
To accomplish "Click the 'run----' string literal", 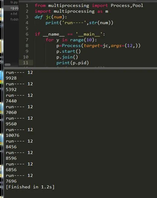I will pyautogui.click(x=74, y=23).
